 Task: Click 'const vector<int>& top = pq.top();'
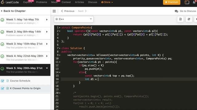(110, 76)
